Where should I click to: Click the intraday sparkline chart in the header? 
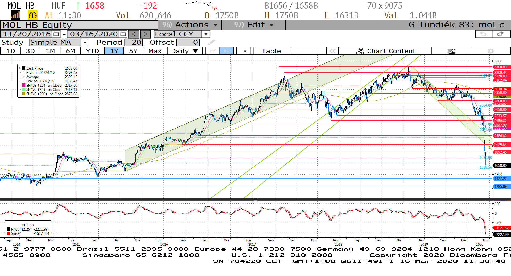(203, 5)
